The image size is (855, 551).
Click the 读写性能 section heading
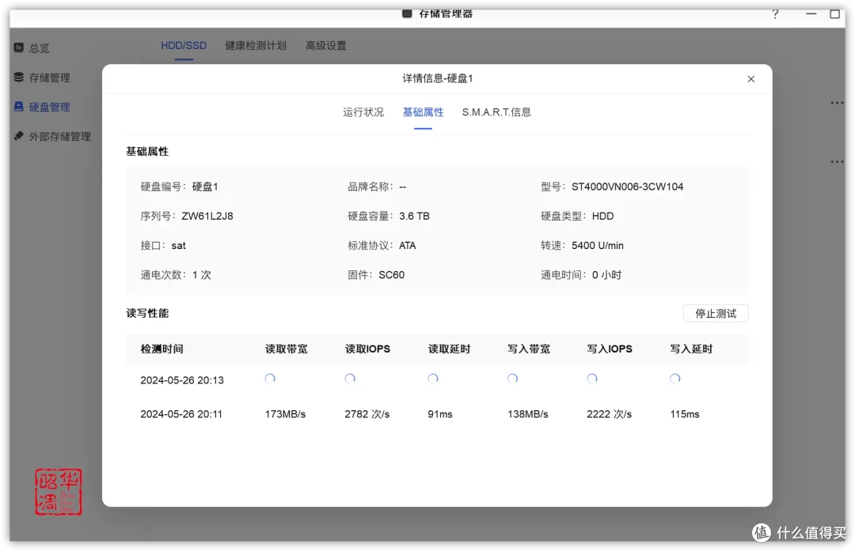(147, 313)
